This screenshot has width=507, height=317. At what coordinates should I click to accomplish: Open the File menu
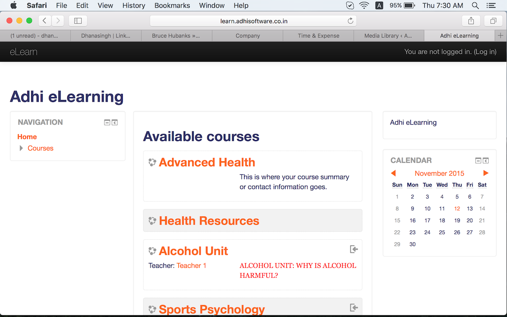click(x=61, y=5)
